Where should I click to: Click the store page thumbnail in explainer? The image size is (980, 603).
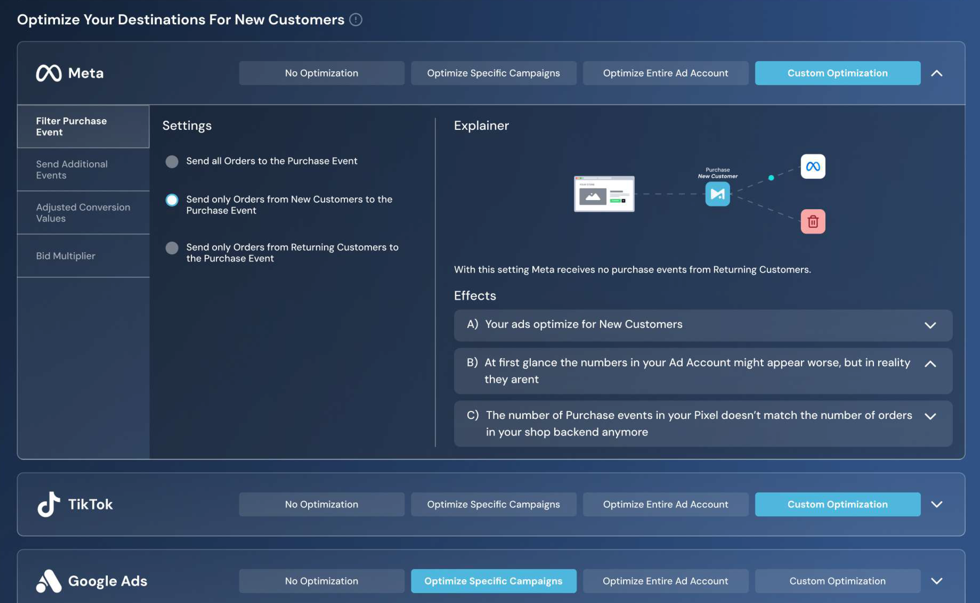coord(604,194)
